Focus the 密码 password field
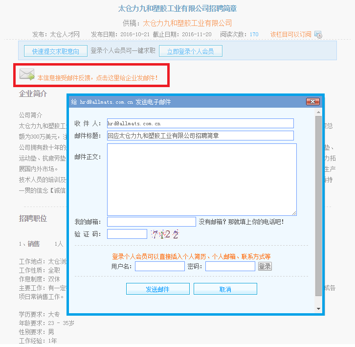Image resolution: width=355 pixels, height=347 pixels. [x=230, y=266]
